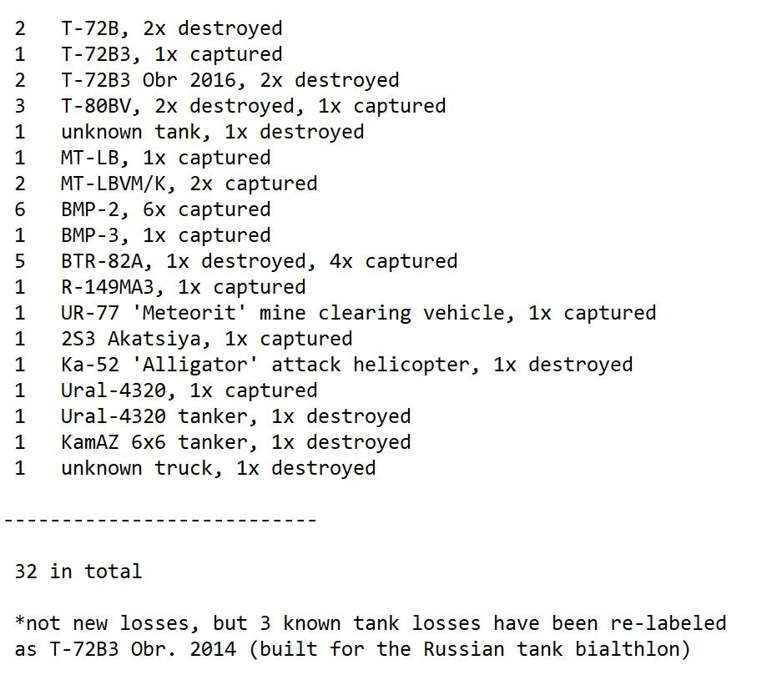Click the T-72B destroyed line
The height and width of the screenshot is (675, 772).
click(171, 28)
